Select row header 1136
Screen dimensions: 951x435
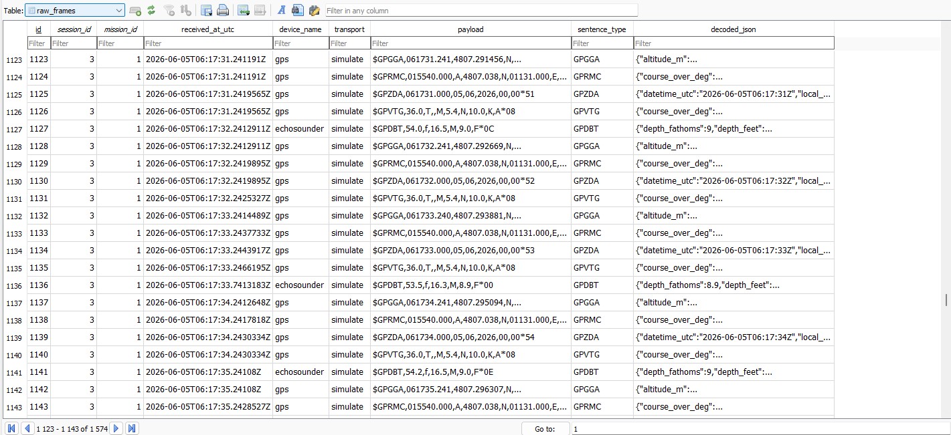pos(13,285)
